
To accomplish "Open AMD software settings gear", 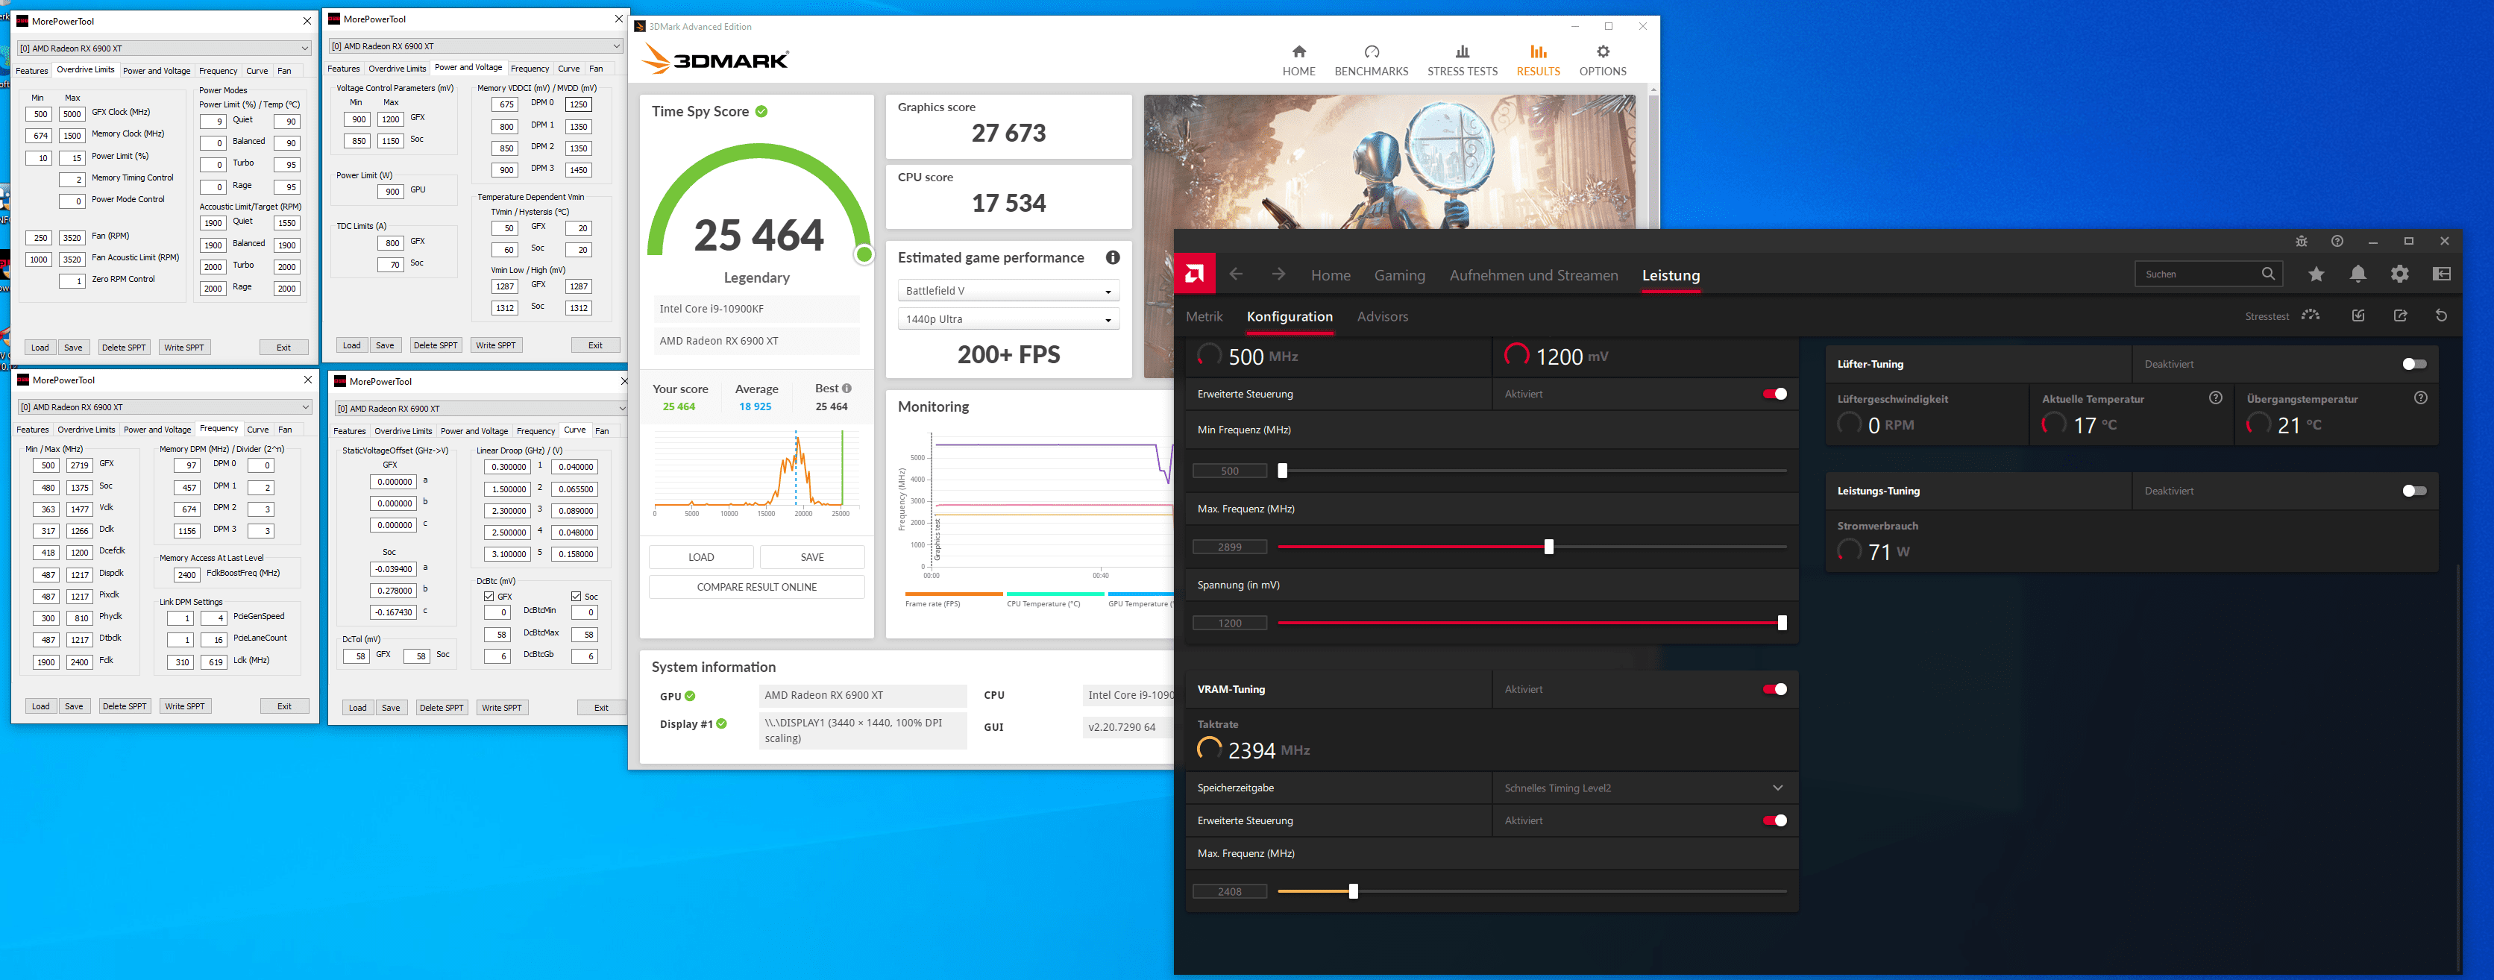I will click(2399, 274).
